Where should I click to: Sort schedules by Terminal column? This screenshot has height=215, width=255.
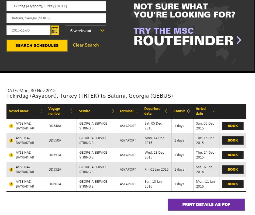[137, 111]
